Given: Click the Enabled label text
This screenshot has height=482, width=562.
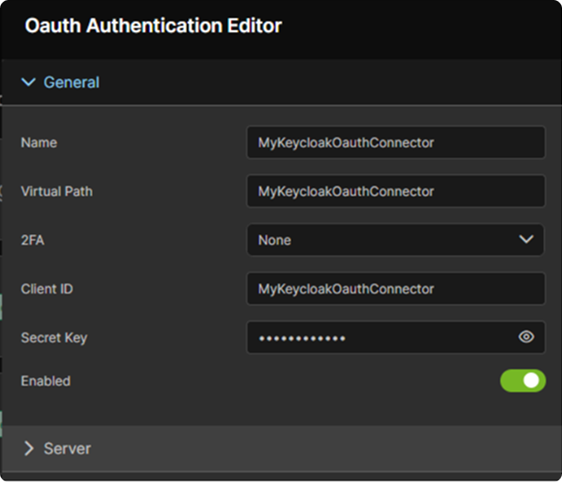Looking at the screenshot, I should pos(45,381).
